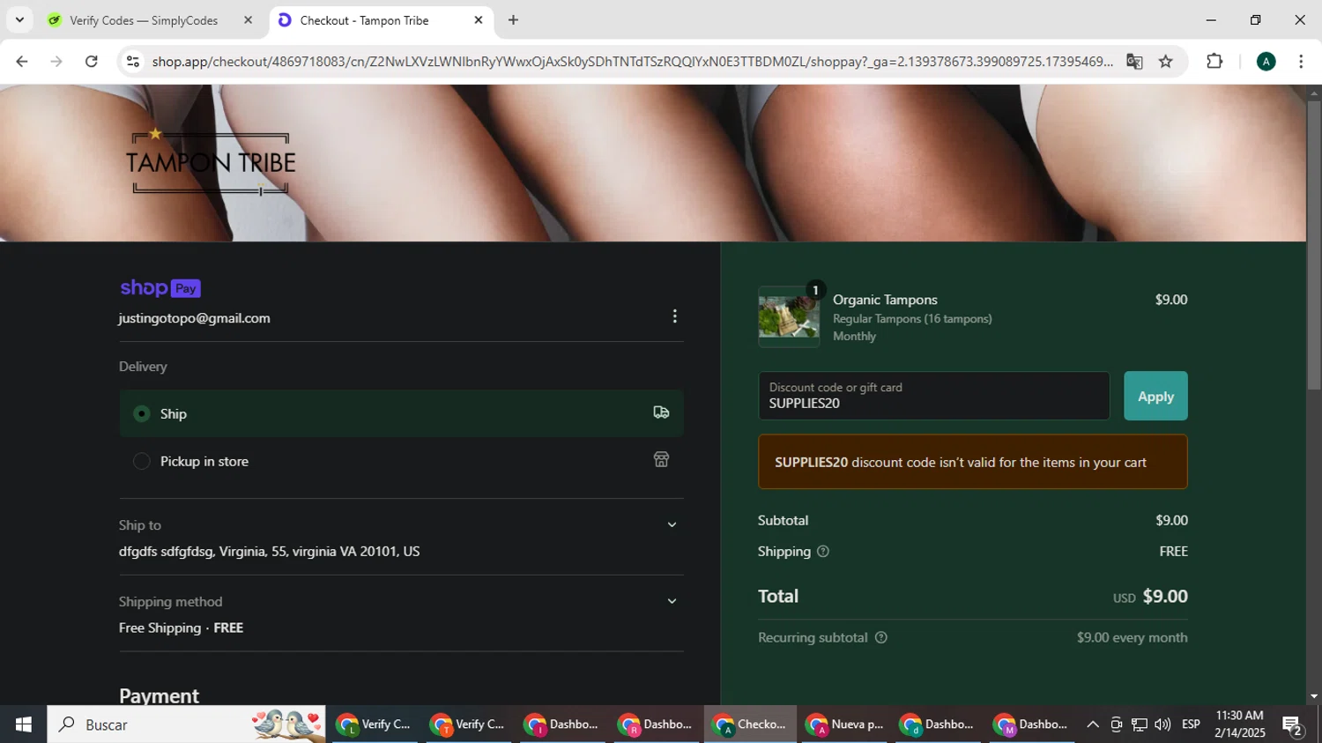1322x743 pixels.
Task: Click the Windows taskbar search box
Action: point(186,724)
